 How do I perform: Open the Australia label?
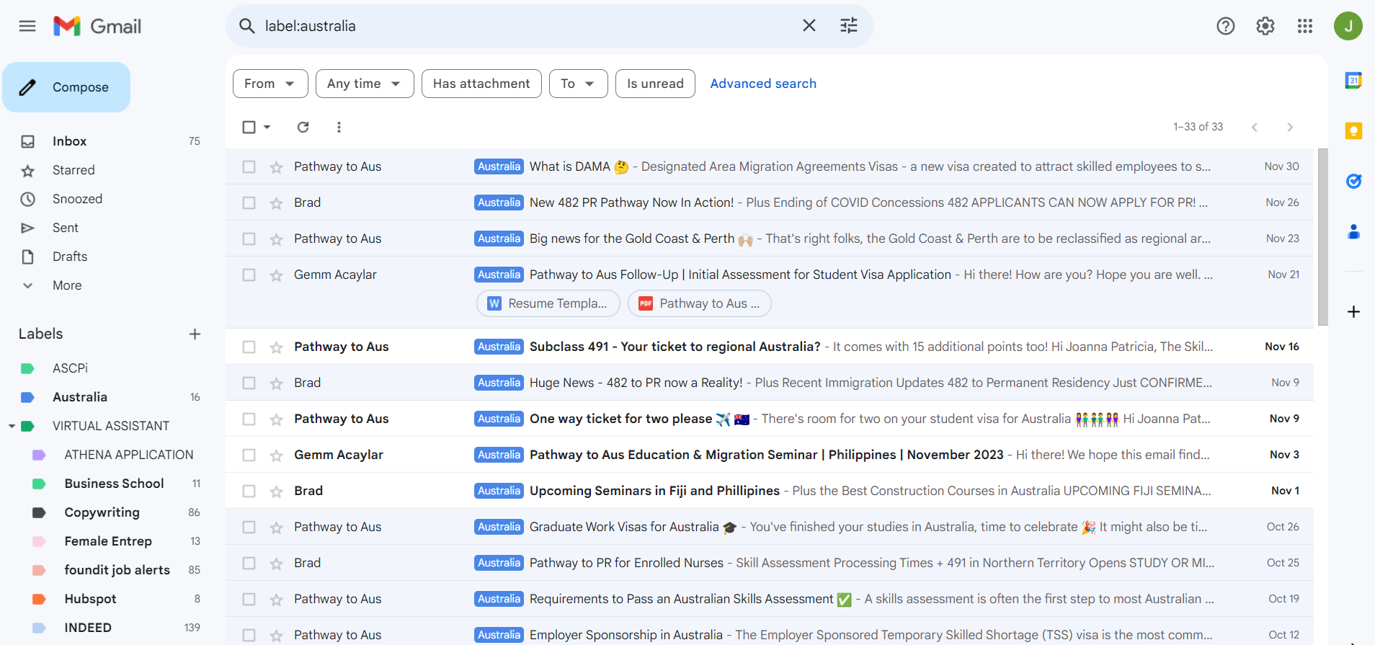[80, 397]
